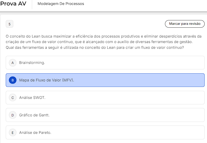Select the letter E circle icon
Screen dimensions: 207x143
click(x=13, y=133)
